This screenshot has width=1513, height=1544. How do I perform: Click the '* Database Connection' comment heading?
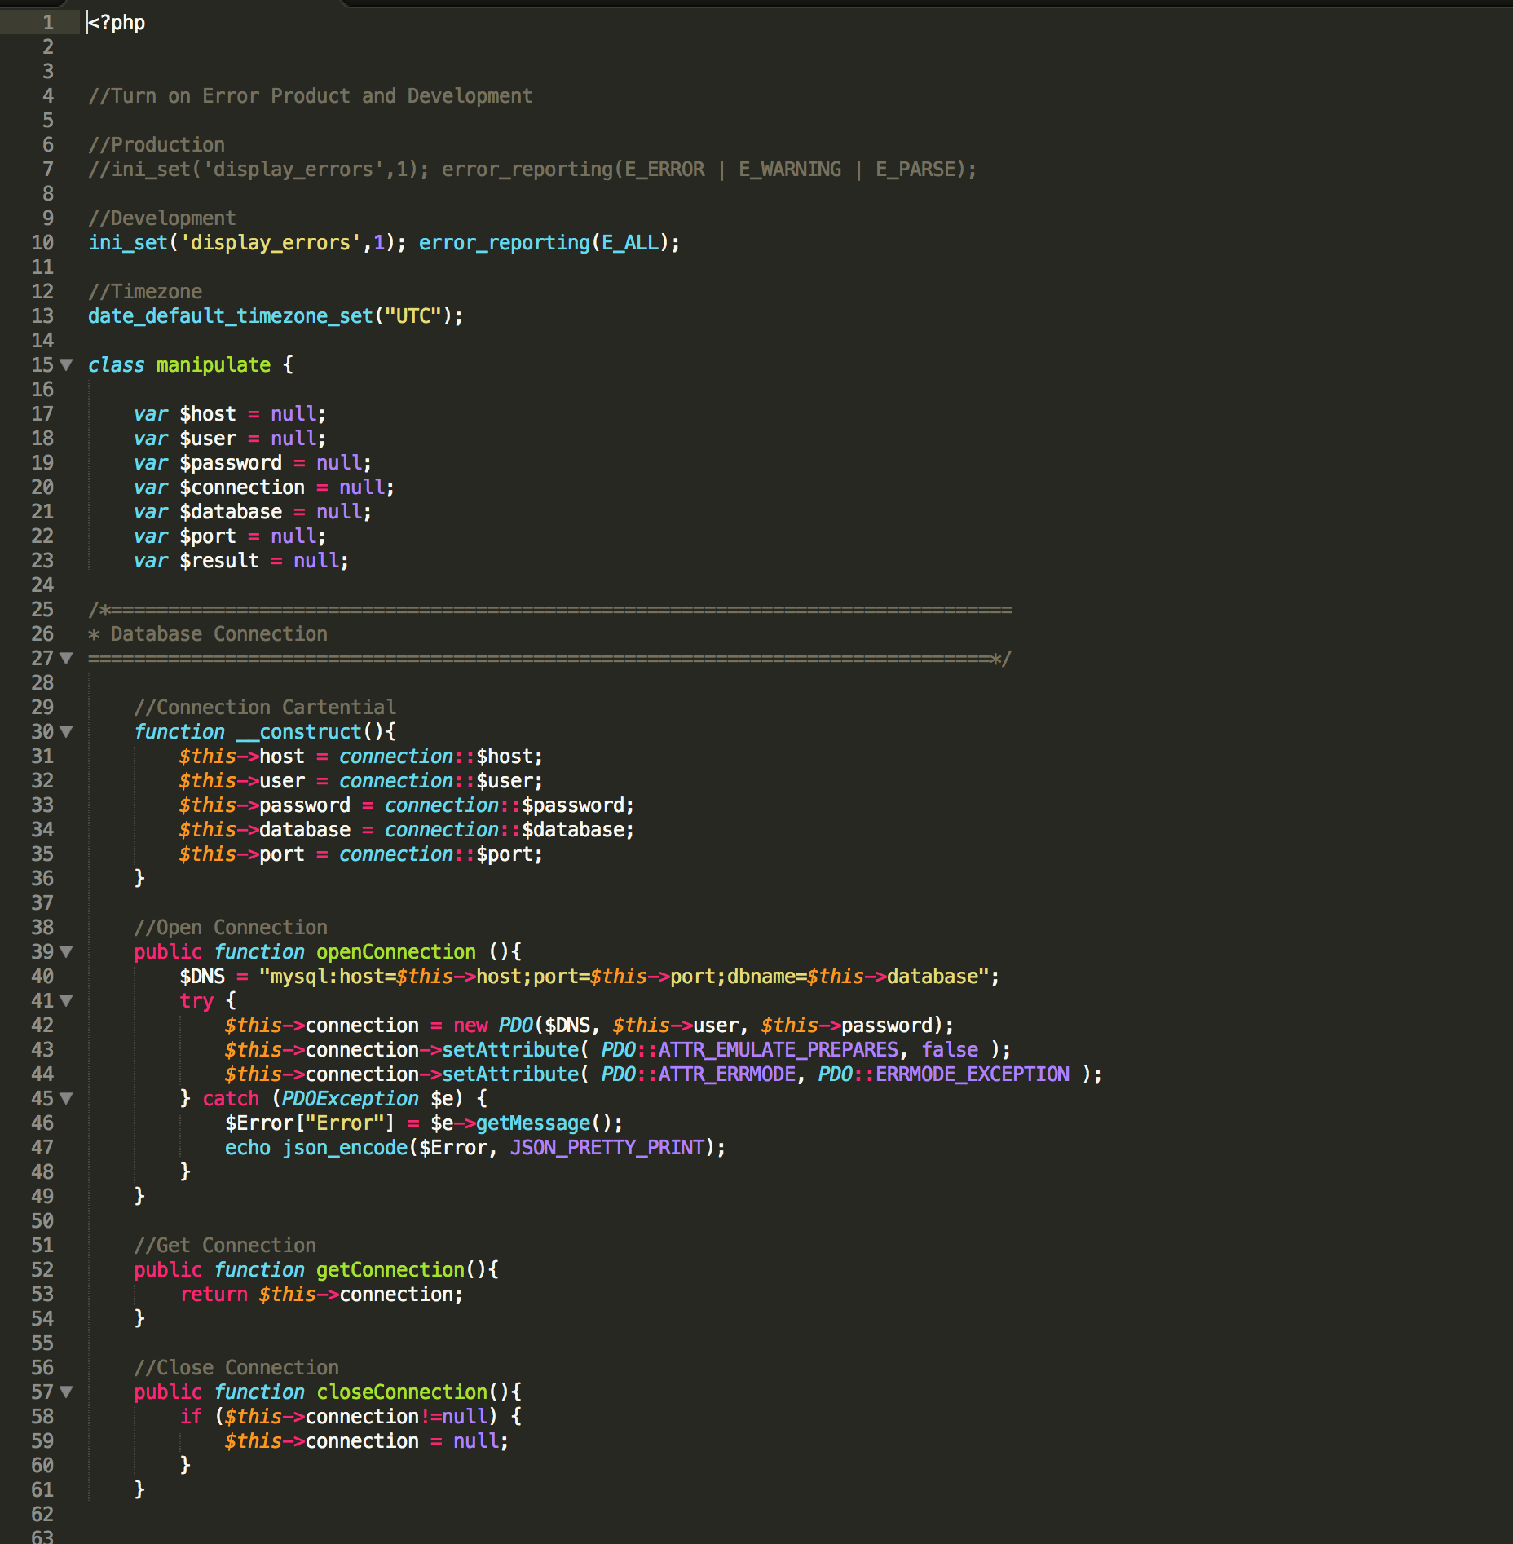coord(208,634)
